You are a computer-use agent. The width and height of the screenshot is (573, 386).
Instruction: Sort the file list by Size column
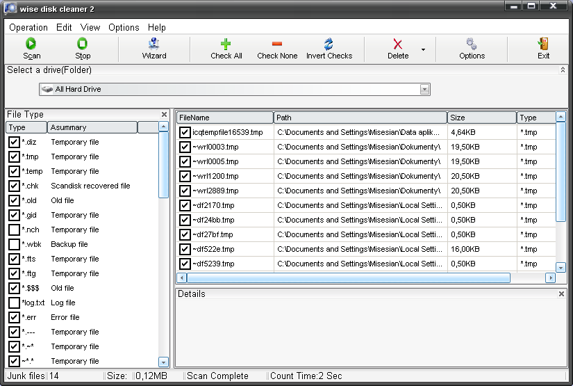pos(481,118)
